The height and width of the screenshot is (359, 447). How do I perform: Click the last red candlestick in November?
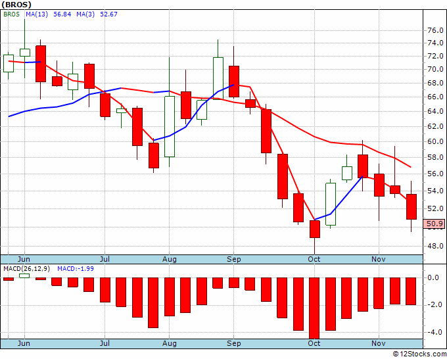click(x=412, y=206)
